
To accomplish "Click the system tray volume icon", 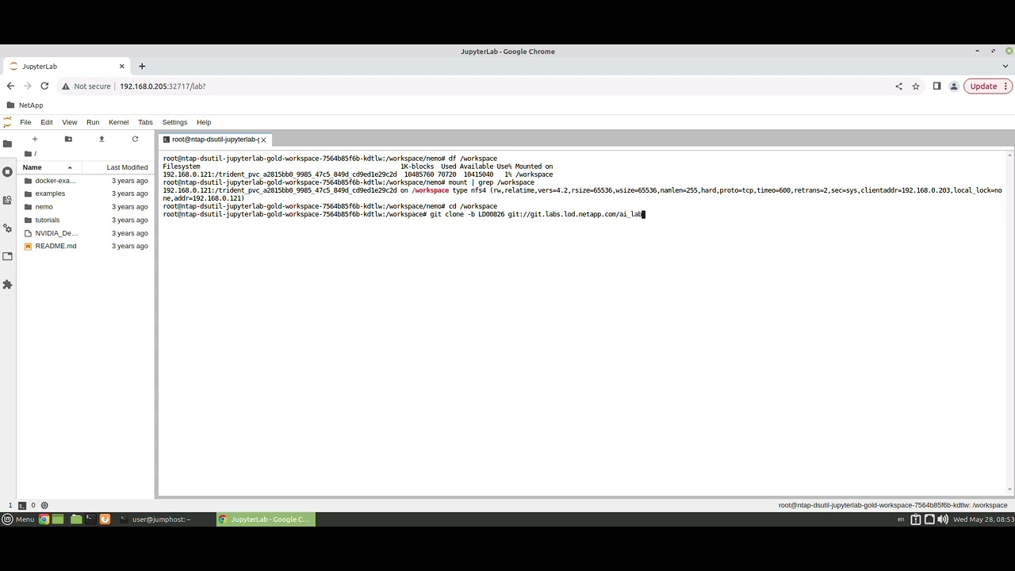I will click(943, 519).
